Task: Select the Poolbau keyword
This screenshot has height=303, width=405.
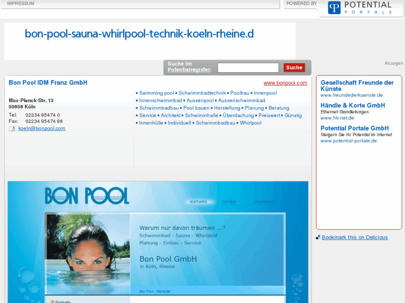Action: pyautogui.click(x=240, y=93)
